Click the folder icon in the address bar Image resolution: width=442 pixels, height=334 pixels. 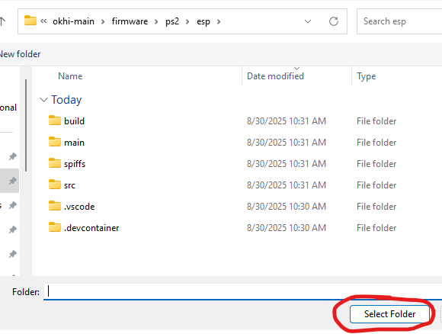[x=30, y=21]
